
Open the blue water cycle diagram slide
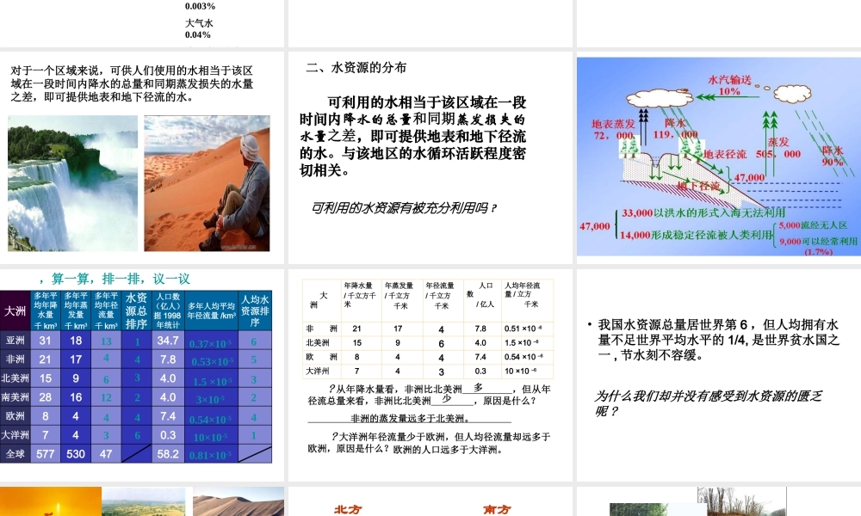[719, 157]
